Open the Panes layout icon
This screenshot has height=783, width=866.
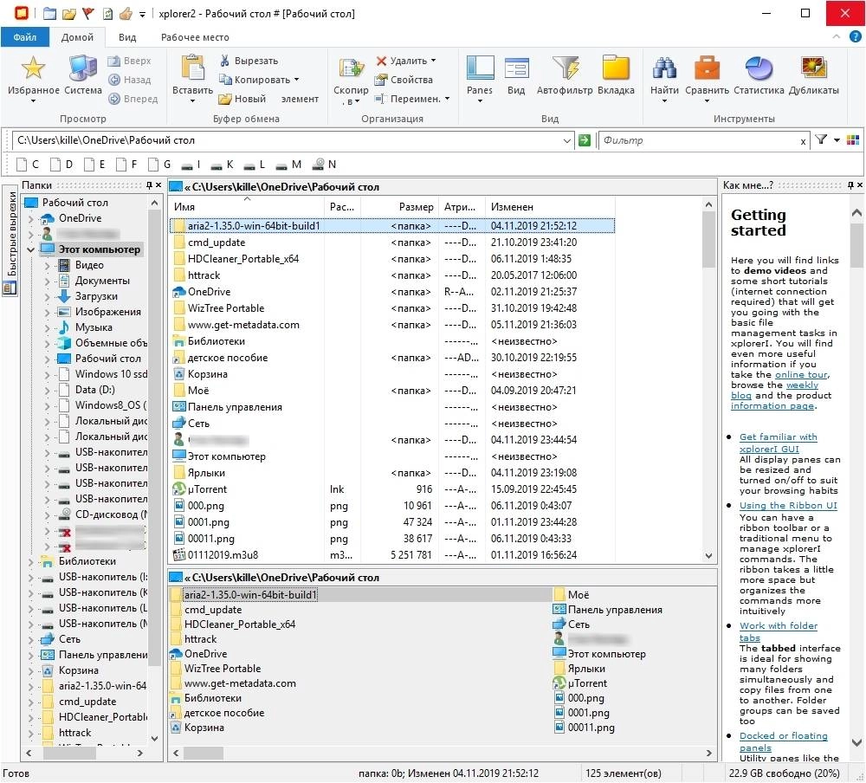pyautogui.click(x=480, y=68)
